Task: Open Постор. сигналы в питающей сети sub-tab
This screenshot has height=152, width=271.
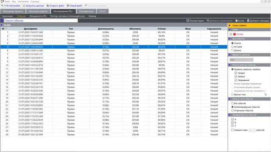Action: point(67,16)
